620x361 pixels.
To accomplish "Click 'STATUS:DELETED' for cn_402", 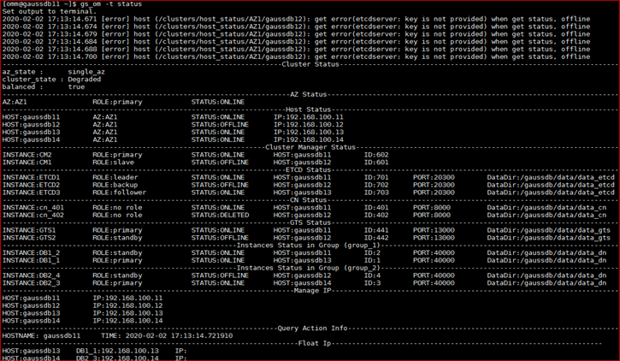I will click(221, 215).
